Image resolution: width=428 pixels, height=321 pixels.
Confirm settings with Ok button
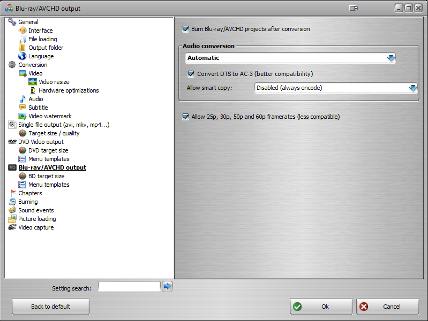(321, 306)
